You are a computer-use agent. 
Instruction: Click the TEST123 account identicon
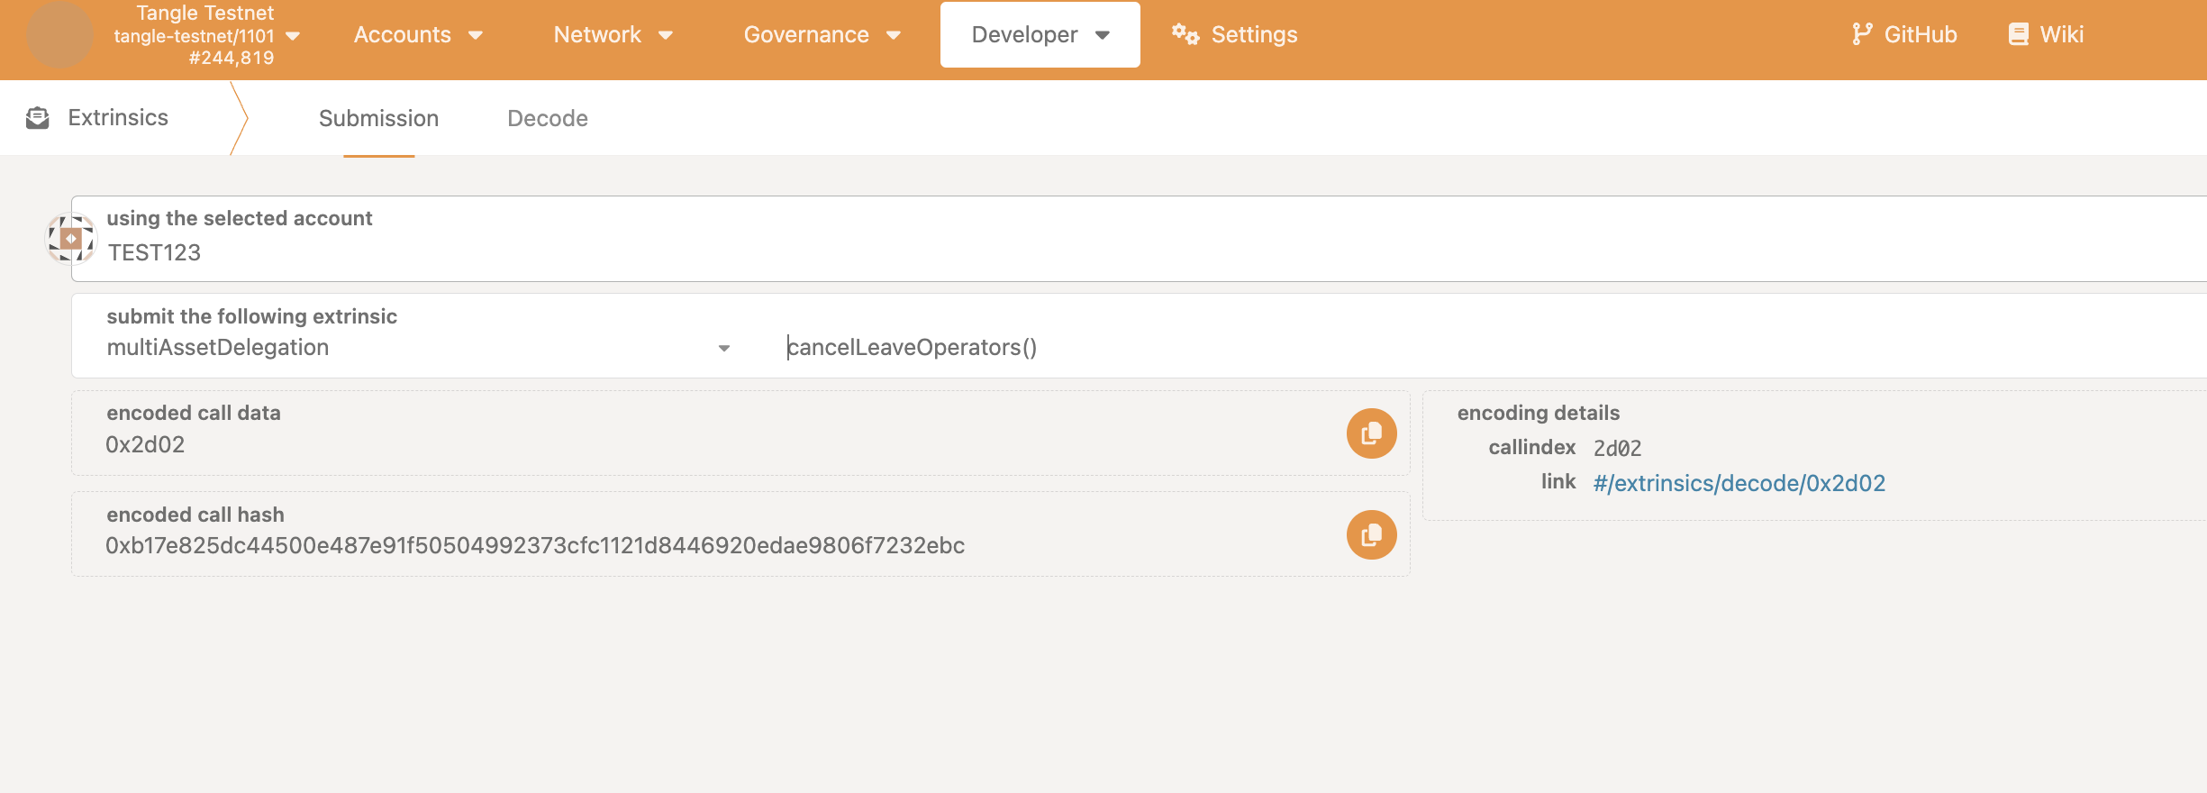tap(71, 239)
